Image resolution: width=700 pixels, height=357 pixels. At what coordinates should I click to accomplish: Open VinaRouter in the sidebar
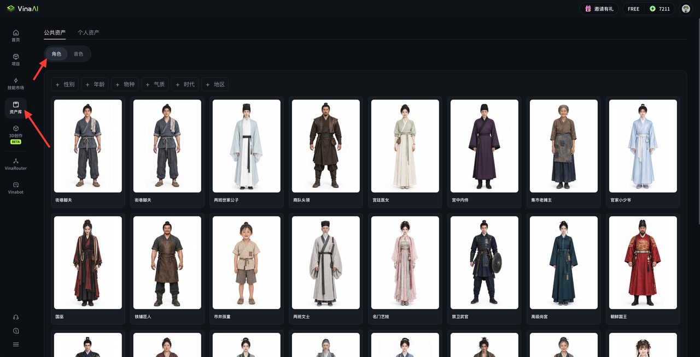[16, 164]
